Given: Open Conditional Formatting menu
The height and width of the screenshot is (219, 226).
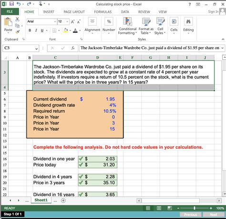Looking at the screenshot, I should [x=127, y=26].
